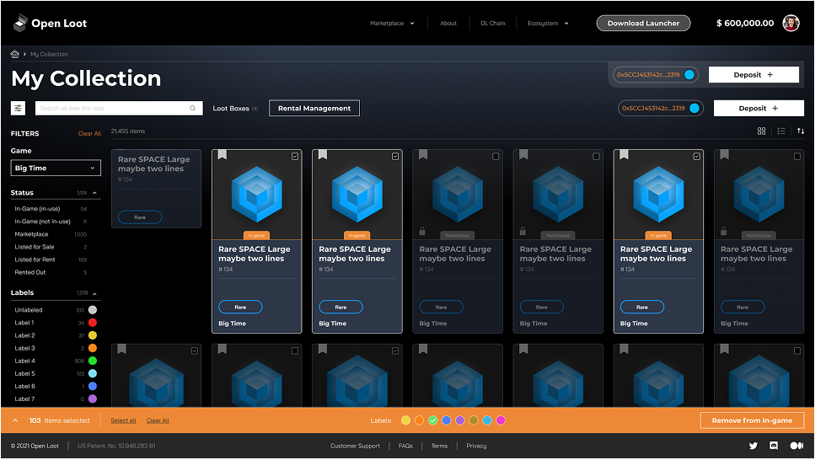Image resolution: width=815 pixels, height=460 pixels.
Task: Click Clear All in orange selection bar
Action: 158,420
